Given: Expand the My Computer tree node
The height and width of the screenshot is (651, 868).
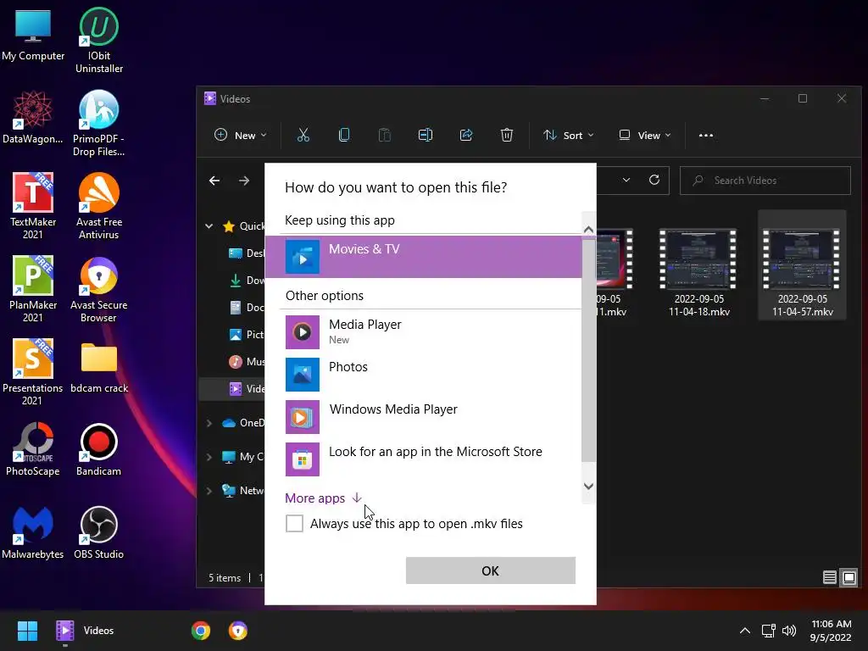Looking at the screenshot, I should [209, 457].
